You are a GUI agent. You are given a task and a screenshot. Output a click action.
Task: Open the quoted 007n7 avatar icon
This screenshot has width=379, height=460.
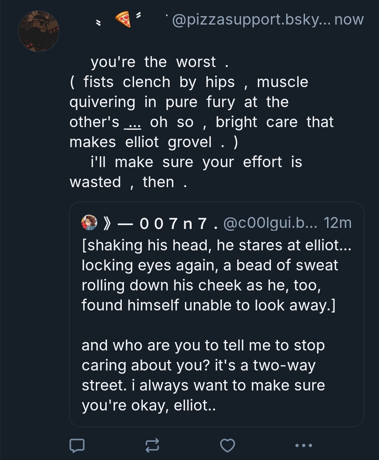pos(89,223)
